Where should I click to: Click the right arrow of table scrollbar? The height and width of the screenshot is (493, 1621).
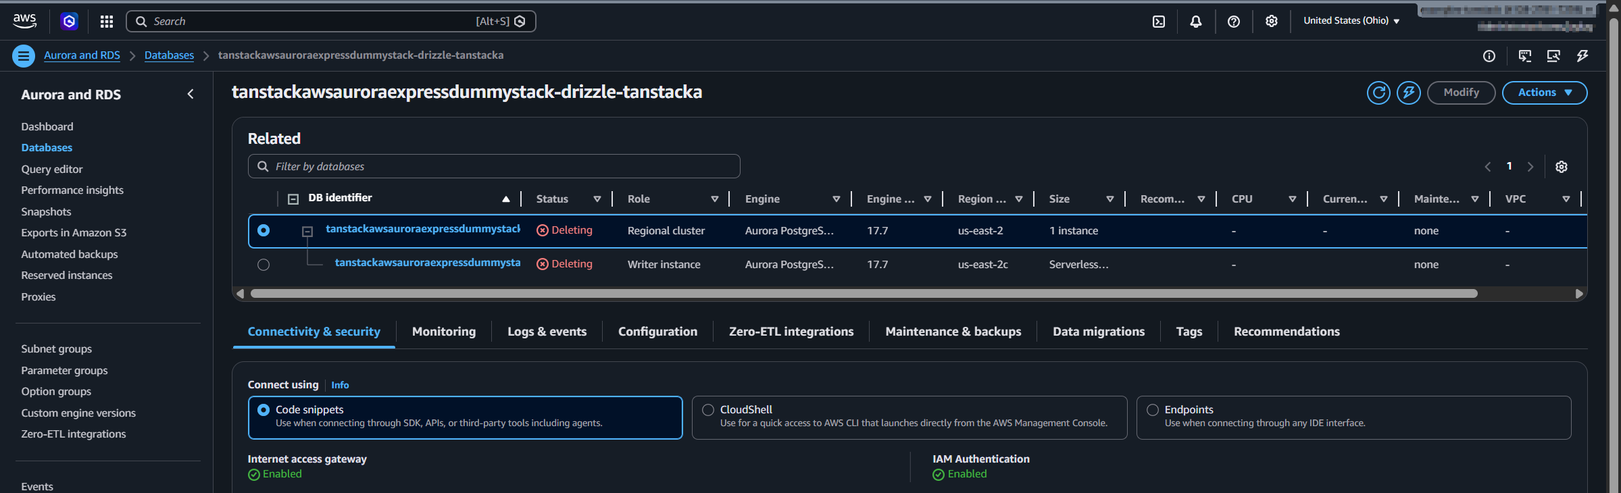click(1578, 294)
